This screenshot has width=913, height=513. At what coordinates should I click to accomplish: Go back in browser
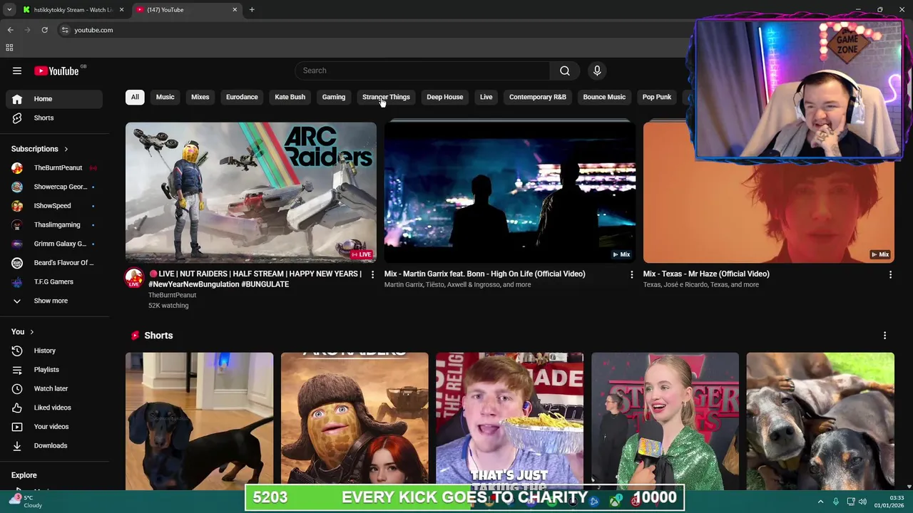(10, 30)
